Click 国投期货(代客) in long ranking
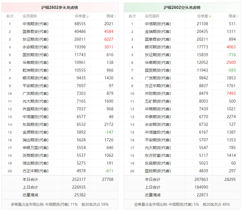Viewport: 242px width, 211px height. [x=35, y=55]
